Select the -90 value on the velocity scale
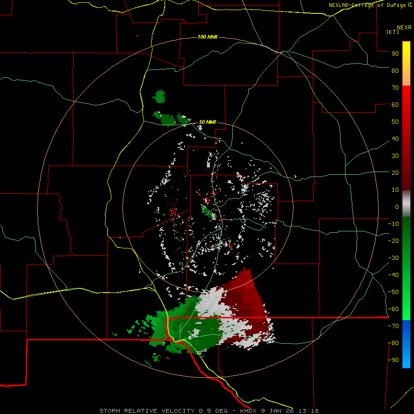The height and width of the screenshot is (414, 414). [x=393, y=360]
